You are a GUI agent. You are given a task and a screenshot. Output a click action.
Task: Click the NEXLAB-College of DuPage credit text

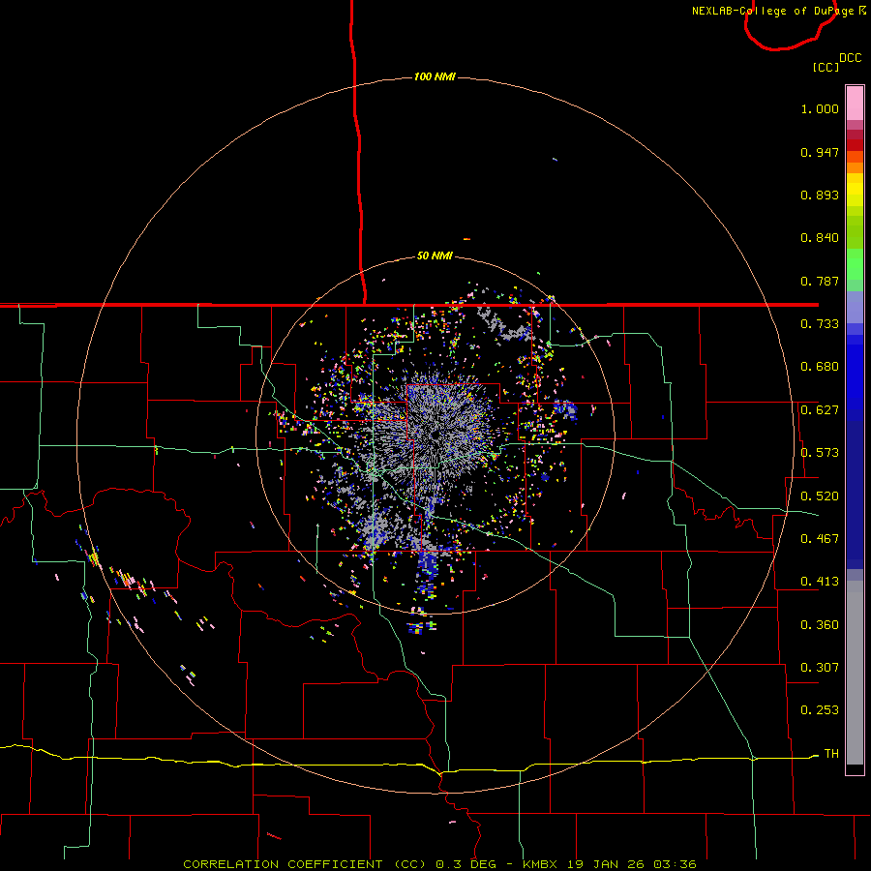pos(779,11)
